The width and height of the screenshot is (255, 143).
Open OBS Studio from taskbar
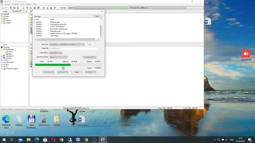click(x=94, y=139)
